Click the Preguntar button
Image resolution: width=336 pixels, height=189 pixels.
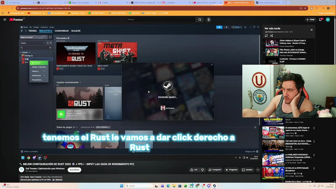[231, 170]
